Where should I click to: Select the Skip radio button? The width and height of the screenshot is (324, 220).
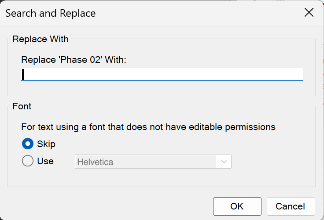[28, 144]
